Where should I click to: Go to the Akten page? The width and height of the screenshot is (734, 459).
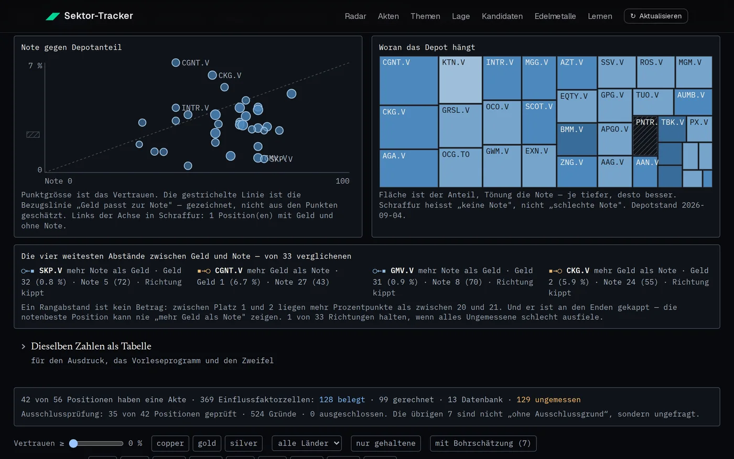(x=388, y=16)
